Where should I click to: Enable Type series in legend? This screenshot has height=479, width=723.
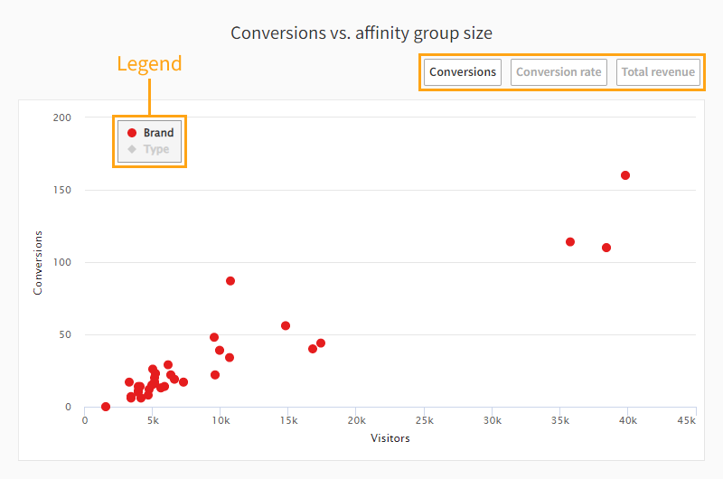155,149
